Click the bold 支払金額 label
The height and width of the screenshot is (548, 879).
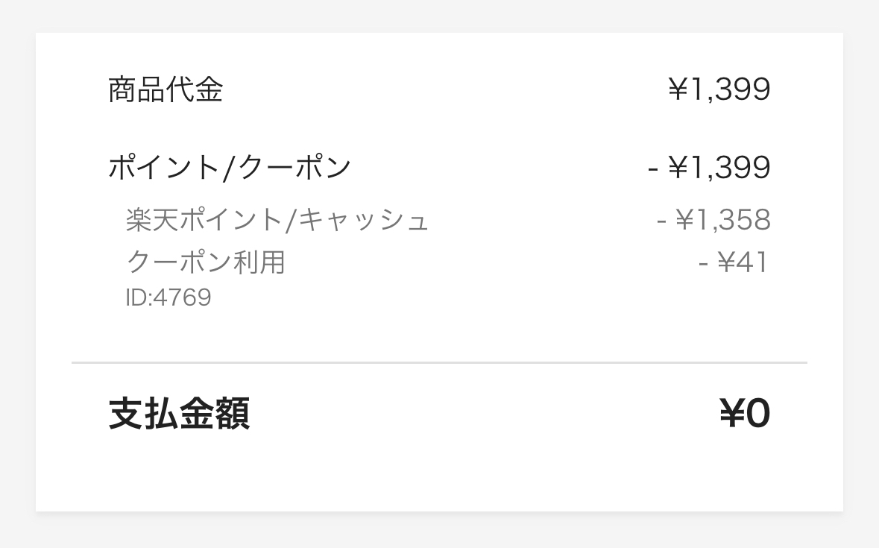tap(179, 414)
